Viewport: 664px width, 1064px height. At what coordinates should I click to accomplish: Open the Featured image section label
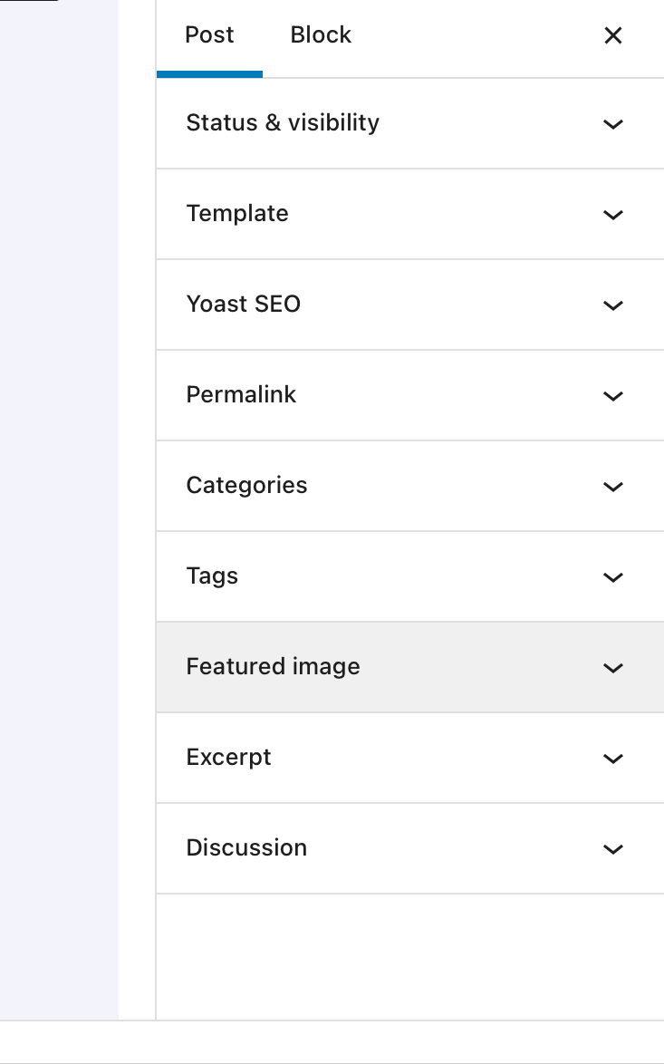pyautogui.click(x=273, y=667)
